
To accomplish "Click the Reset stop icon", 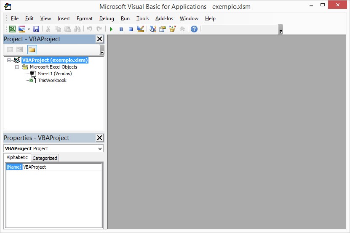I will coord(131,29).
